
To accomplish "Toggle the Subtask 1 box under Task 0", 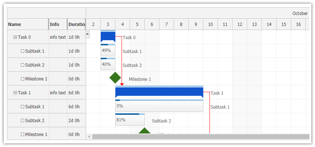I will click(22, 51).
